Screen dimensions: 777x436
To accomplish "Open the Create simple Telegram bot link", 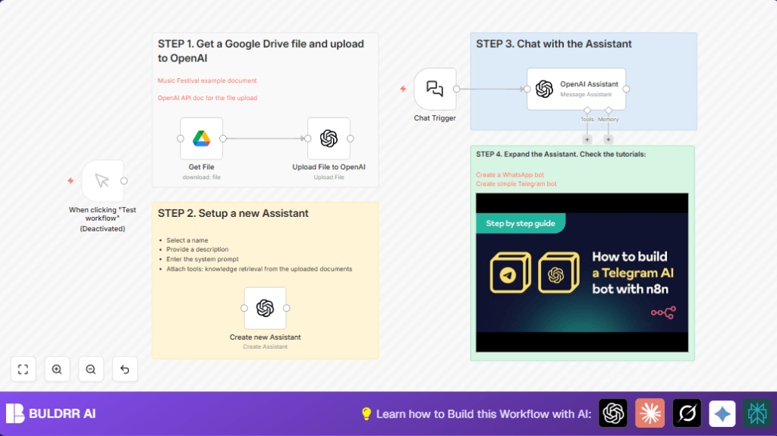I will pos(516,183).
